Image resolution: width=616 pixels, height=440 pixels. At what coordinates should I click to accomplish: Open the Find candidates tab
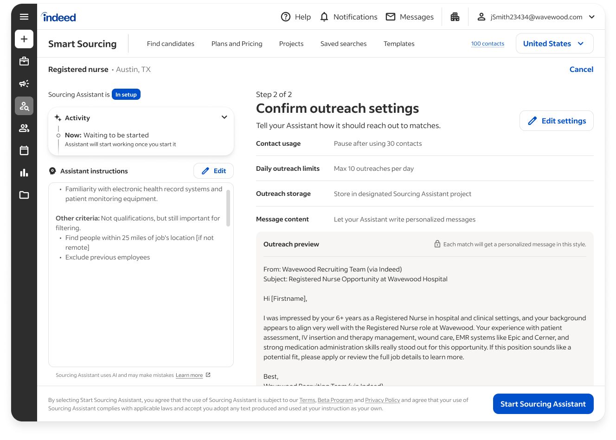click(170, 44)
